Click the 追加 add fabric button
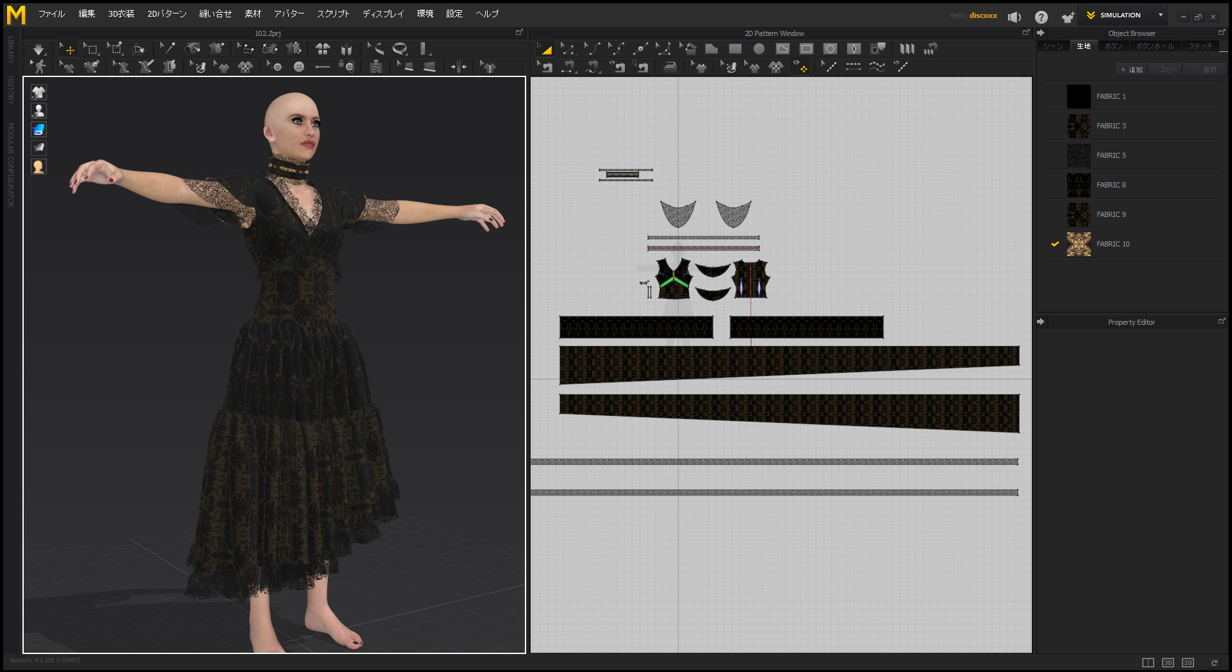Screen dimensions: 1232x672 pos(1132,69)
